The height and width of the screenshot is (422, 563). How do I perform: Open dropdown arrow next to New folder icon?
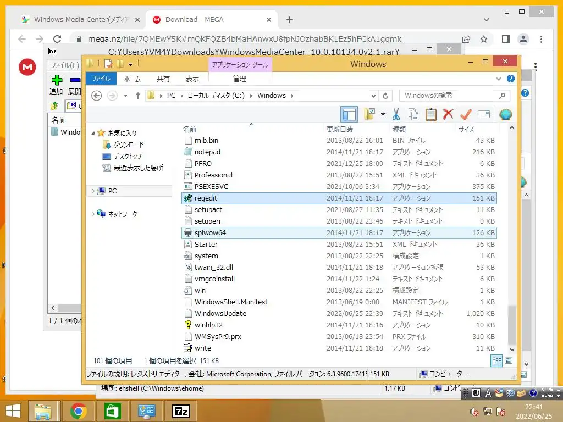click(383, 114)
